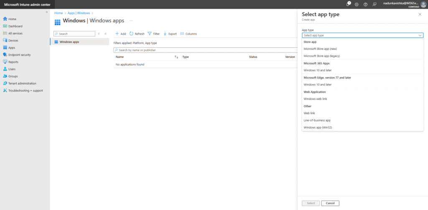Sort by the Name column arrows
This screenshot has width=428, height=210.
176,57
